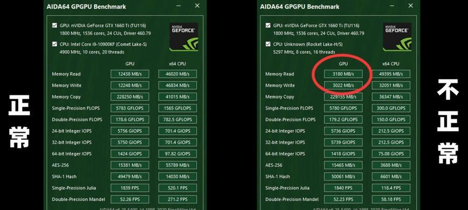Select the 49395 MB/s CPU memory read value
The width and height of the screenshot is (468, 210).
click(x=391, y=74)
